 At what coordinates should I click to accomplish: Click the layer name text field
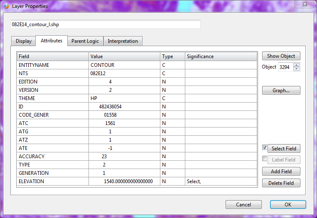tap(106, 24)
